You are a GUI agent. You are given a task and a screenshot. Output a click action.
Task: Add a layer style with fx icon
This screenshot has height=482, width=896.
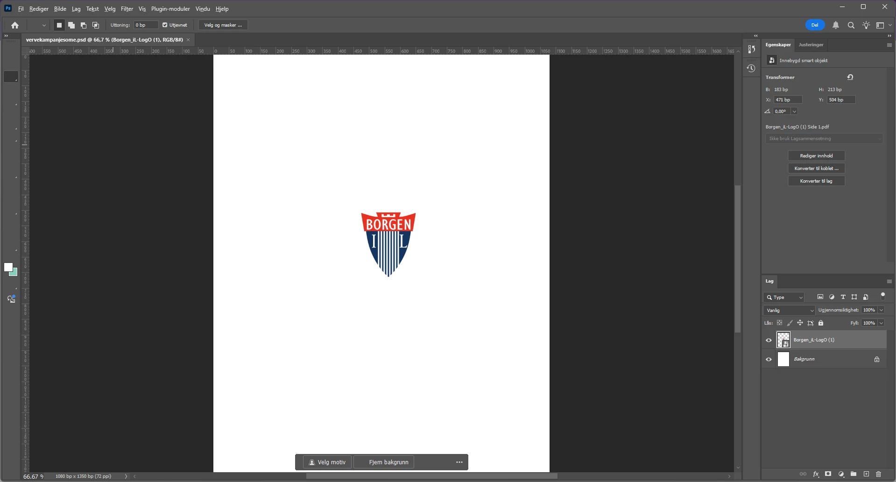816,474
